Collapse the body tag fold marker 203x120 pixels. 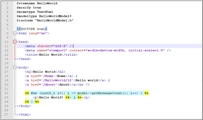[x=15, y=67]
